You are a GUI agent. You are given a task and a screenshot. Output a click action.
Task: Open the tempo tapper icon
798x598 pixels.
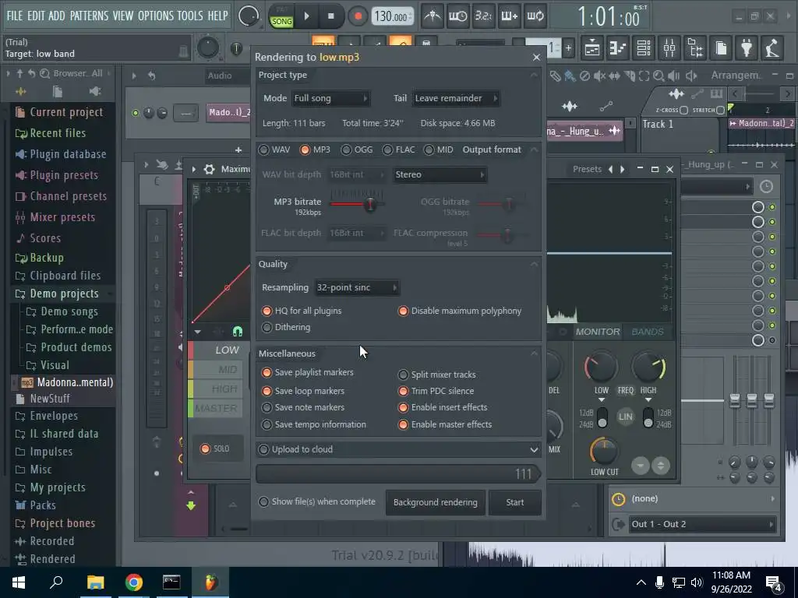pyautogui.click(x=772, y=48)
